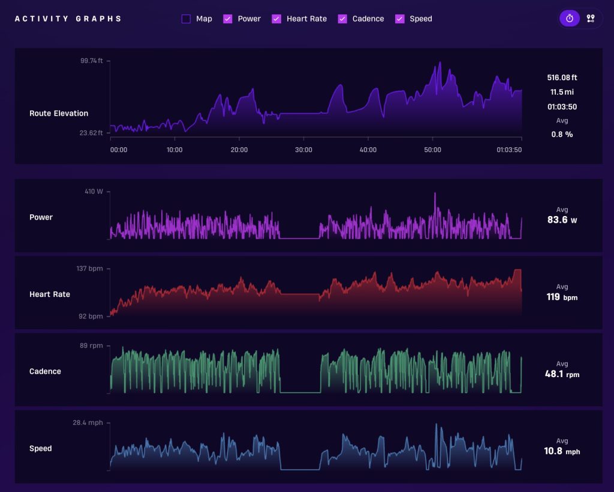Click the 00:00 time axis tick
The width and height of the screenshot is (614, 492).
[x=119, y=150]
